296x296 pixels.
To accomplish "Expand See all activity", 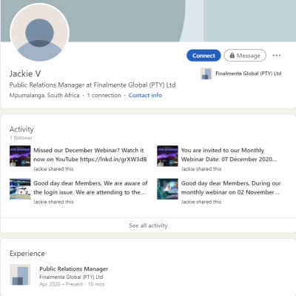I will pos(148,226).
